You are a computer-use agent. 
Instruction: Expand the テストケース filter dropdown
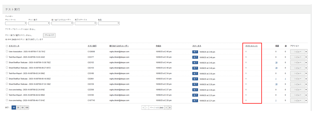click(16, 23)
